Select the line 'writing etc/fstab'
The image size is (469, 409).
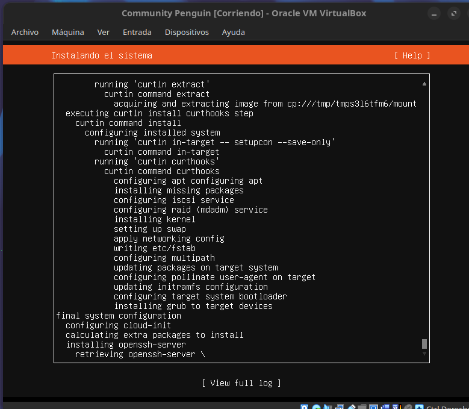[x=155, y=248]
